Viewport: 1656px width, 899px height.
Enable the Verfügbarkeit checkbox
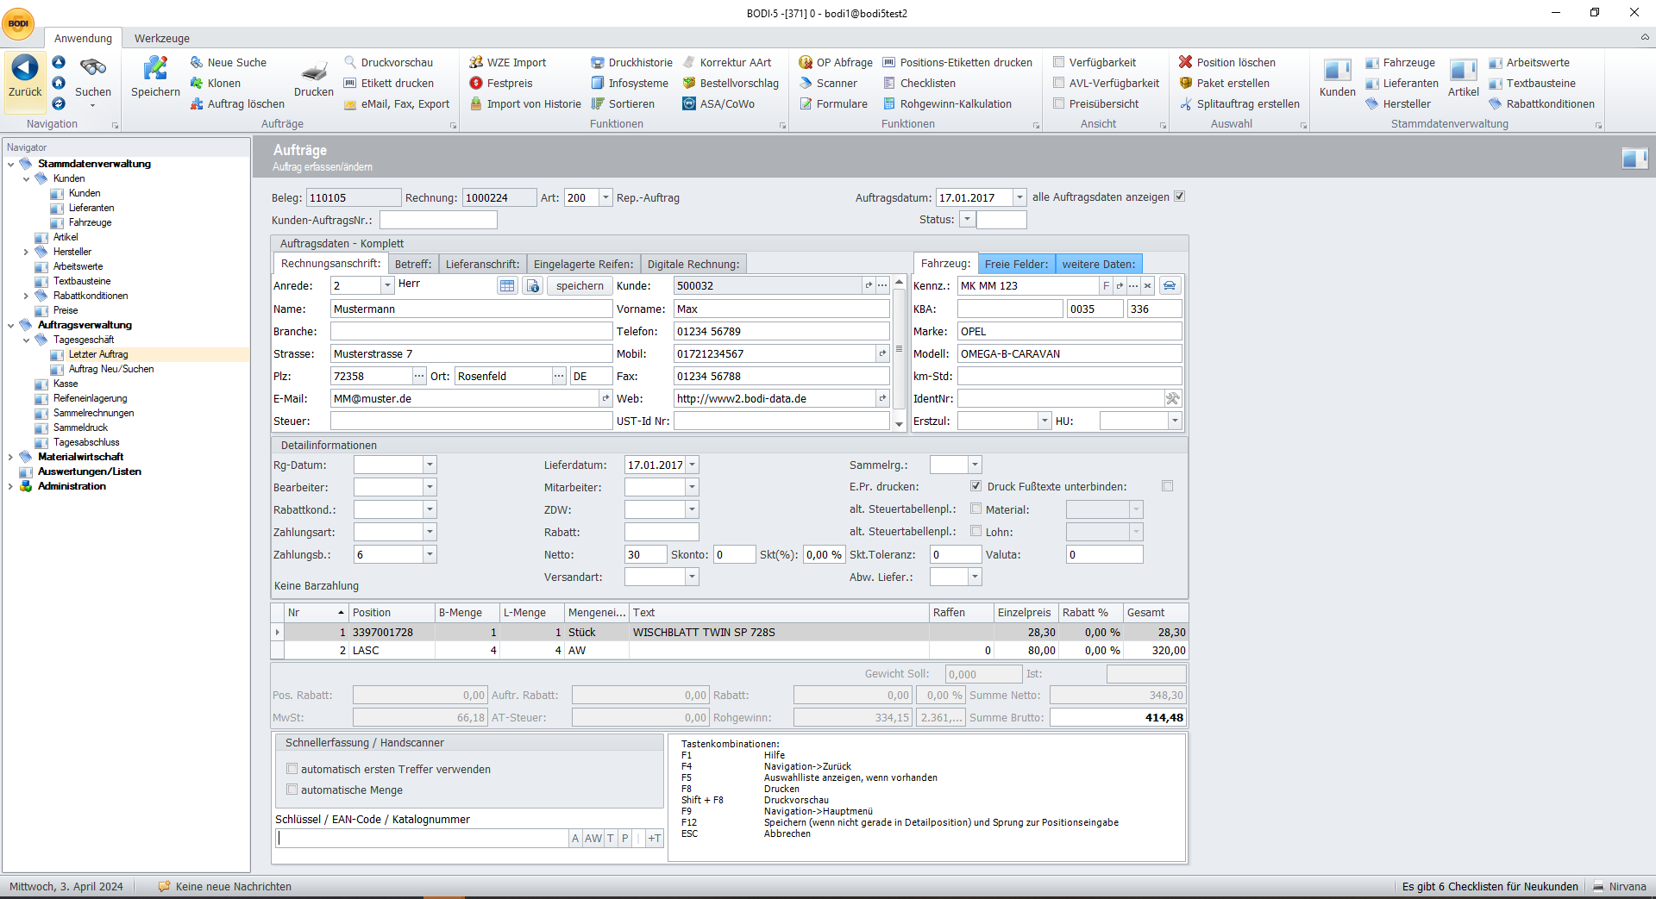pyautogui.click(x=1058, y=62)
